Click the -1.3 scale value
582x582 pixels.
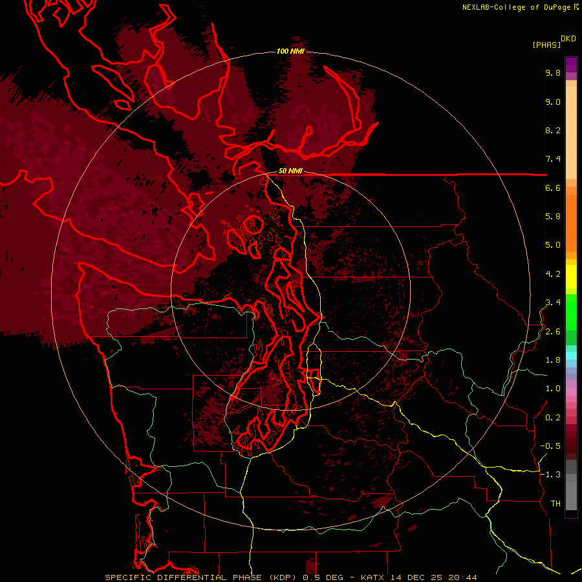pos(550,475)
